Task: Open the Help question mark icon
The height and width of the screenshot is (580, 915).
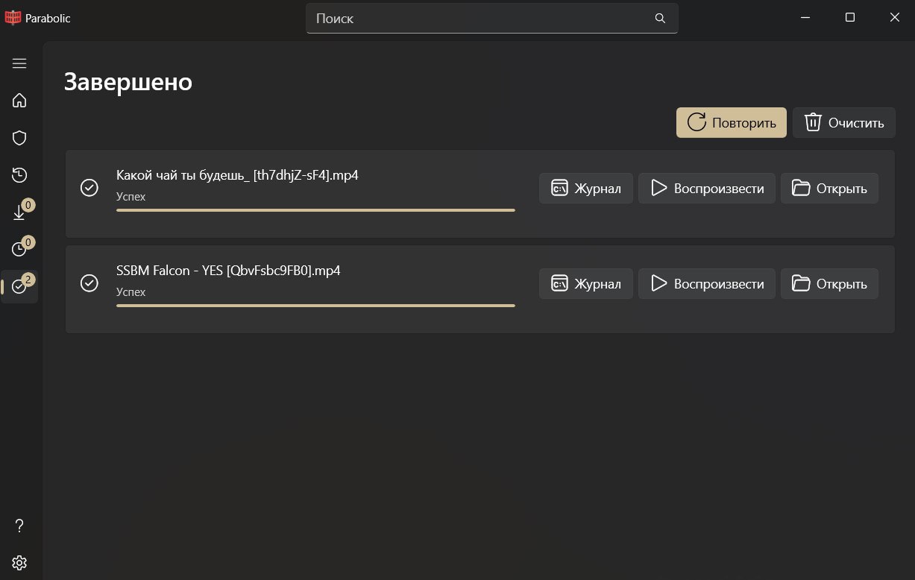Action: (19, 526)
